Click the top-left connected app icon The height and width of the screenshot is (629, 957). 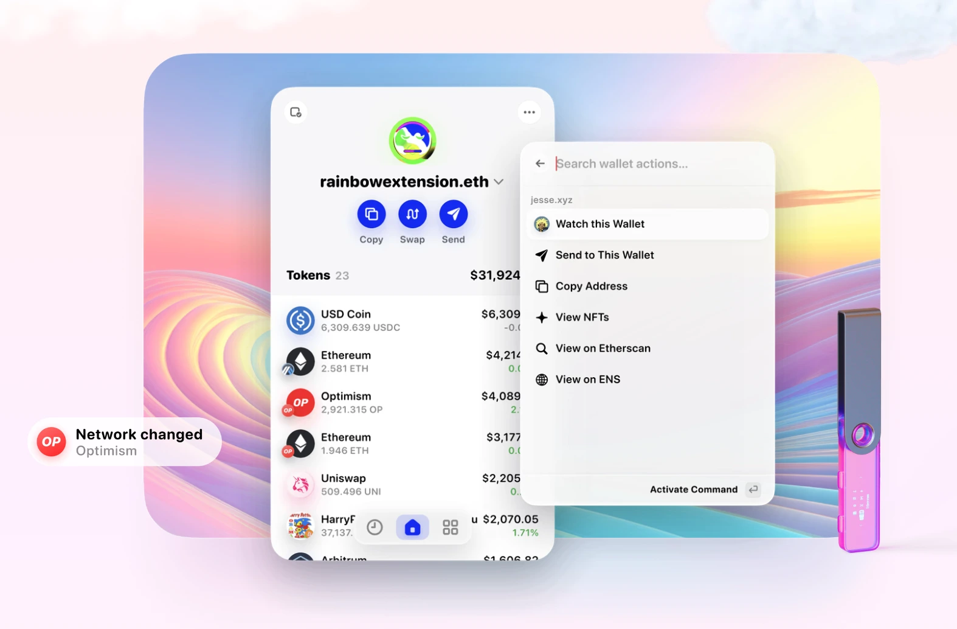[x=296, y=112]
